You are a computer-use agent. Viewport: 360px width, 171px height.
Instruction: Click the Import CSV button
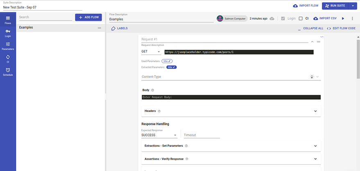coord(325,18)
